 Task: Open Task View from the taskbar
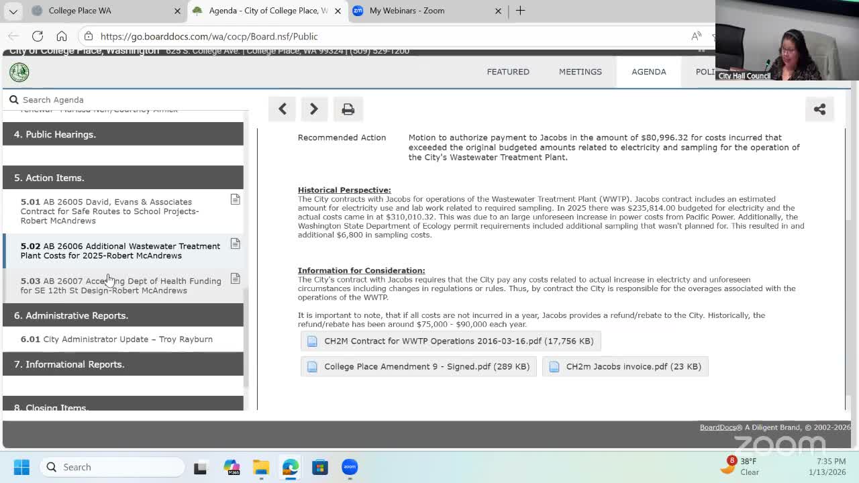coord(200,468)
